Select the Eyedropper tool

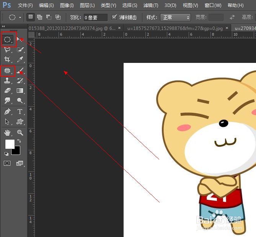coord(20,59)
